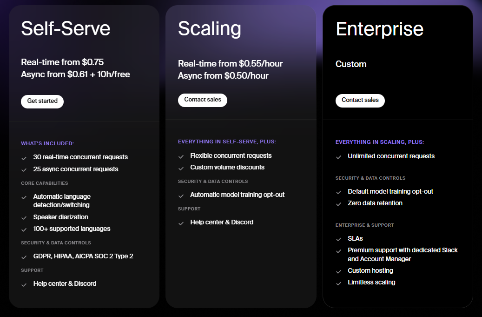Click 'GDPR, HIPAA, AICPA SOC 2 Type 2' text
Screen dimensions: 482x317
[x=83, y=256]
